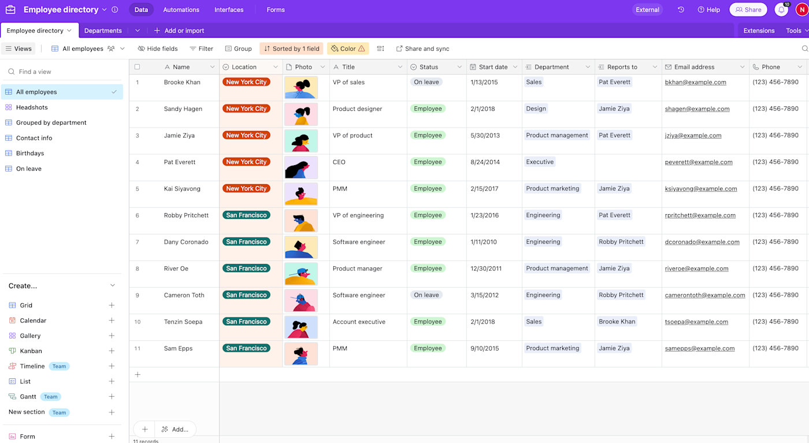Open the base history clock icon
Image resolution: width=809 pixels, height=443 pixels.
pos(681,10)
